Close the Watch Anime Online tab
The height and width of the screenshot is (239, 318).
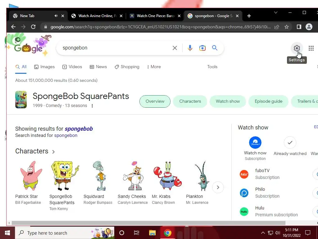121,16
